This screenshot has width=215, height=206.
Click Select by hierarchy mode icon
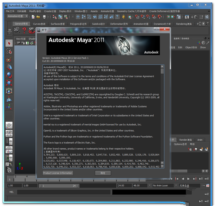pos(54,17)
